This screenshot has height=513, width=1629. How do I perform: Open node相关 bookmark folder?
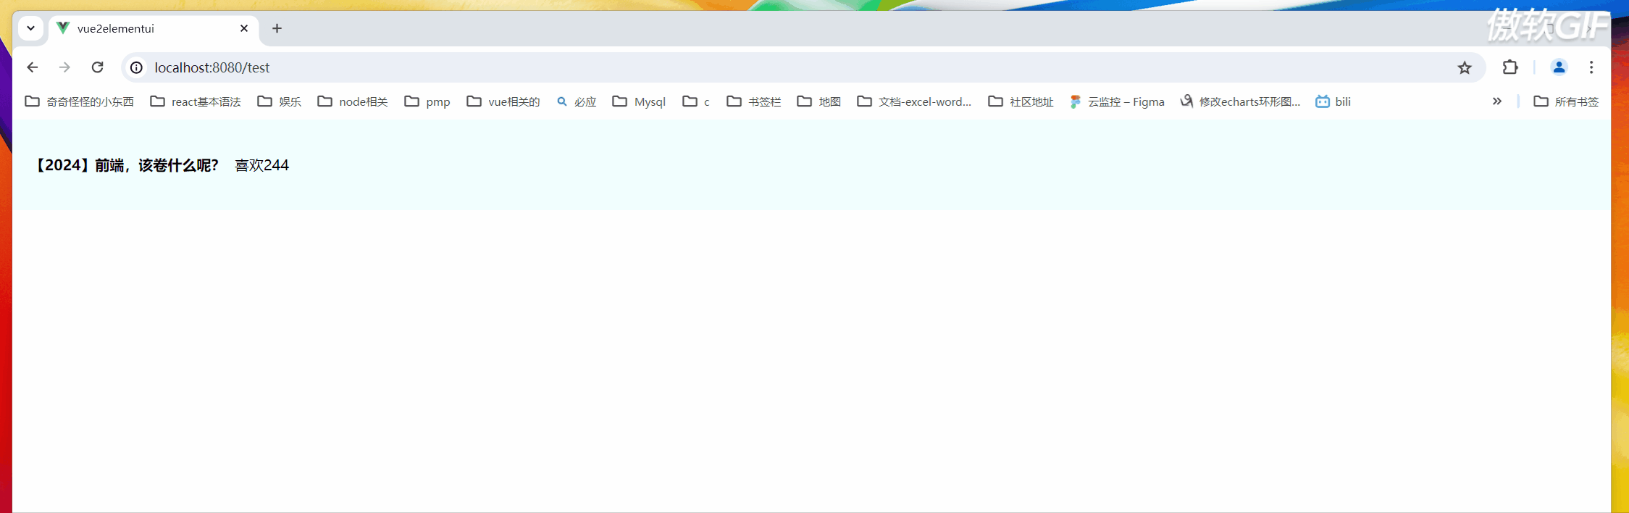coord(353,101)
